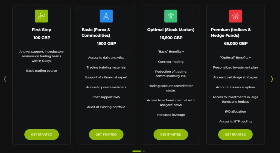The height and width of the screenshot is (153, 280).
Task: Go to previous slide with left arrow
Action: (x=5, y=79)
